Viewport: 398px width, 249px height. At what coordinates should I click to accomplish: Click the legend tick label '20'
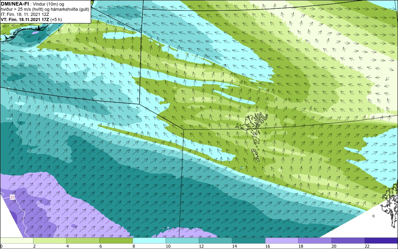334,246
